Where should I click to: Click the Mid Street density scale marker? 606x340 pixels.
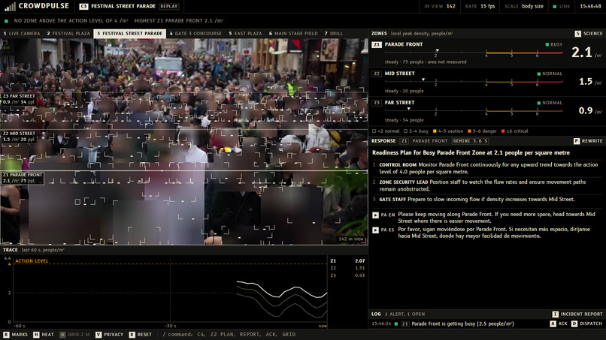tap(423, 80)
